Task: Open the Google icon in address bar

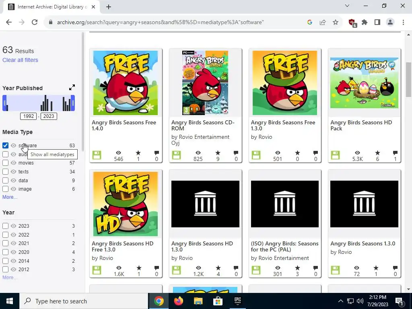Action: tap(310, 23)
